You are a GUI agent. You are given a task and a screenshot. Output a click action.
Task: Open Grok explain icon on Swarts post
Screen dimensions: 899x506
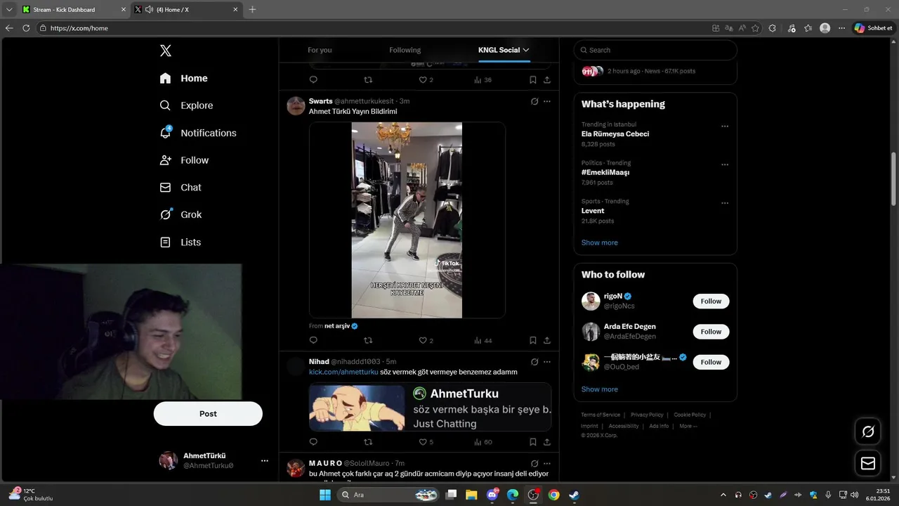(x=534, y=101)
